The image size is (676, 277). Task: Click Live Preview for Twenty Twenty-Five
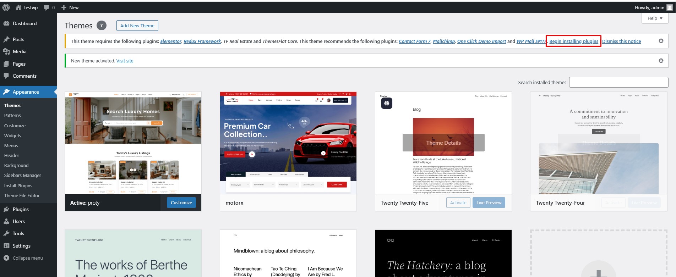[489, 203]
